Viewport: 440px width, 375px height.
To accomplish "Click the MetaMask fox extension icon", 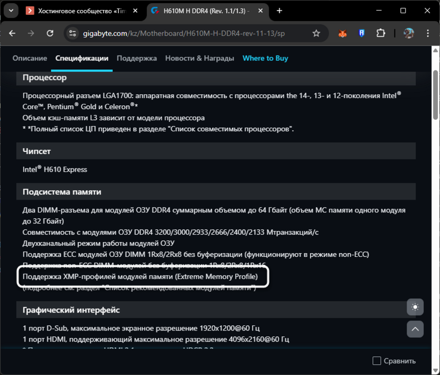I will [x=342, y=33].
